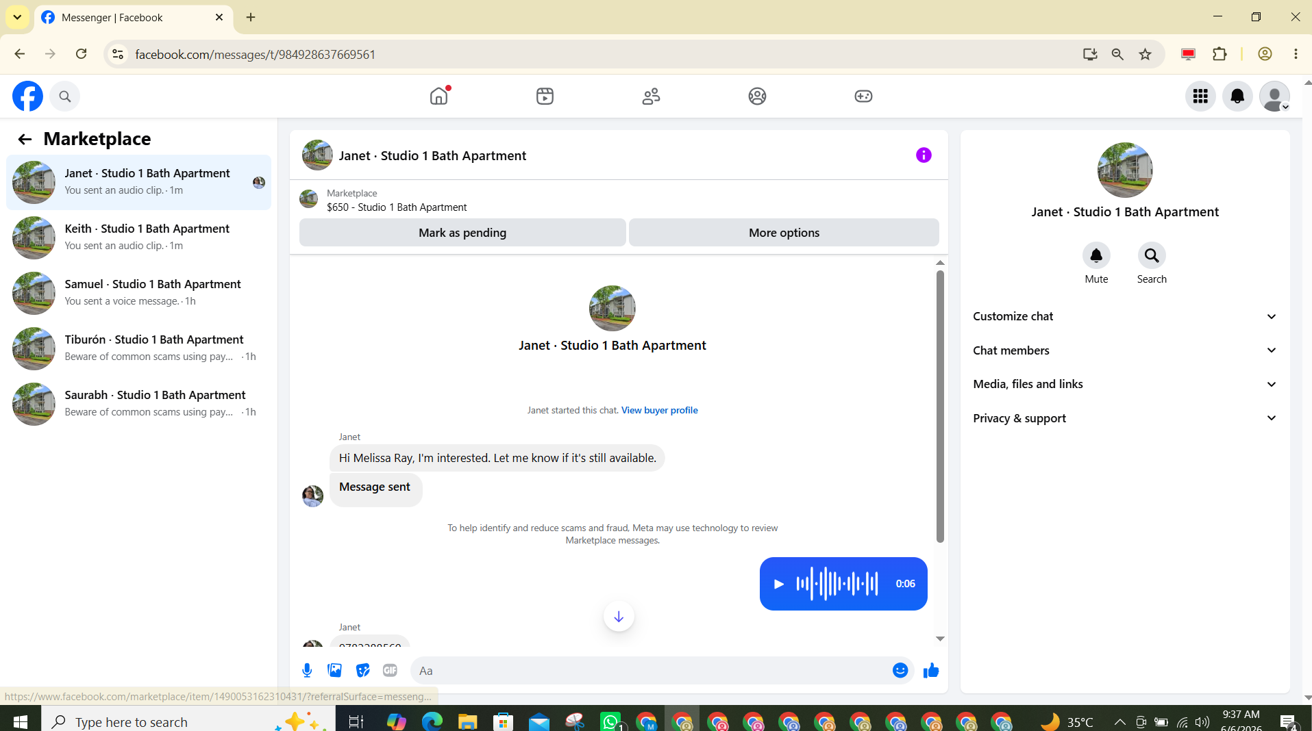1312x731 pixels.
Task: Focus the Aa message input field
Action: pyautogui.click(x=651, y=671)
